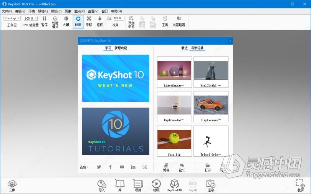Click the LinkedIn social icon
This screenshot has height=194, width=311.
pyautogui.click(x=133, y=167)
